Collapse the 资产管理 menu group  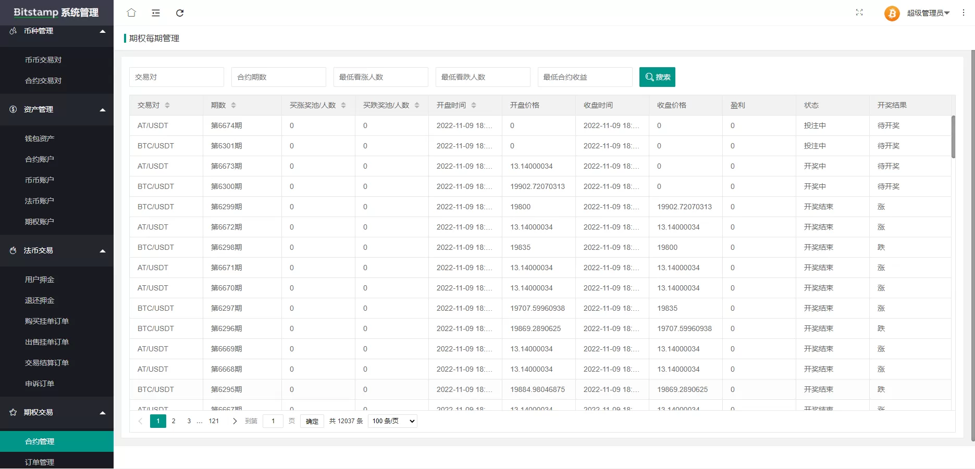pos(103,110)
